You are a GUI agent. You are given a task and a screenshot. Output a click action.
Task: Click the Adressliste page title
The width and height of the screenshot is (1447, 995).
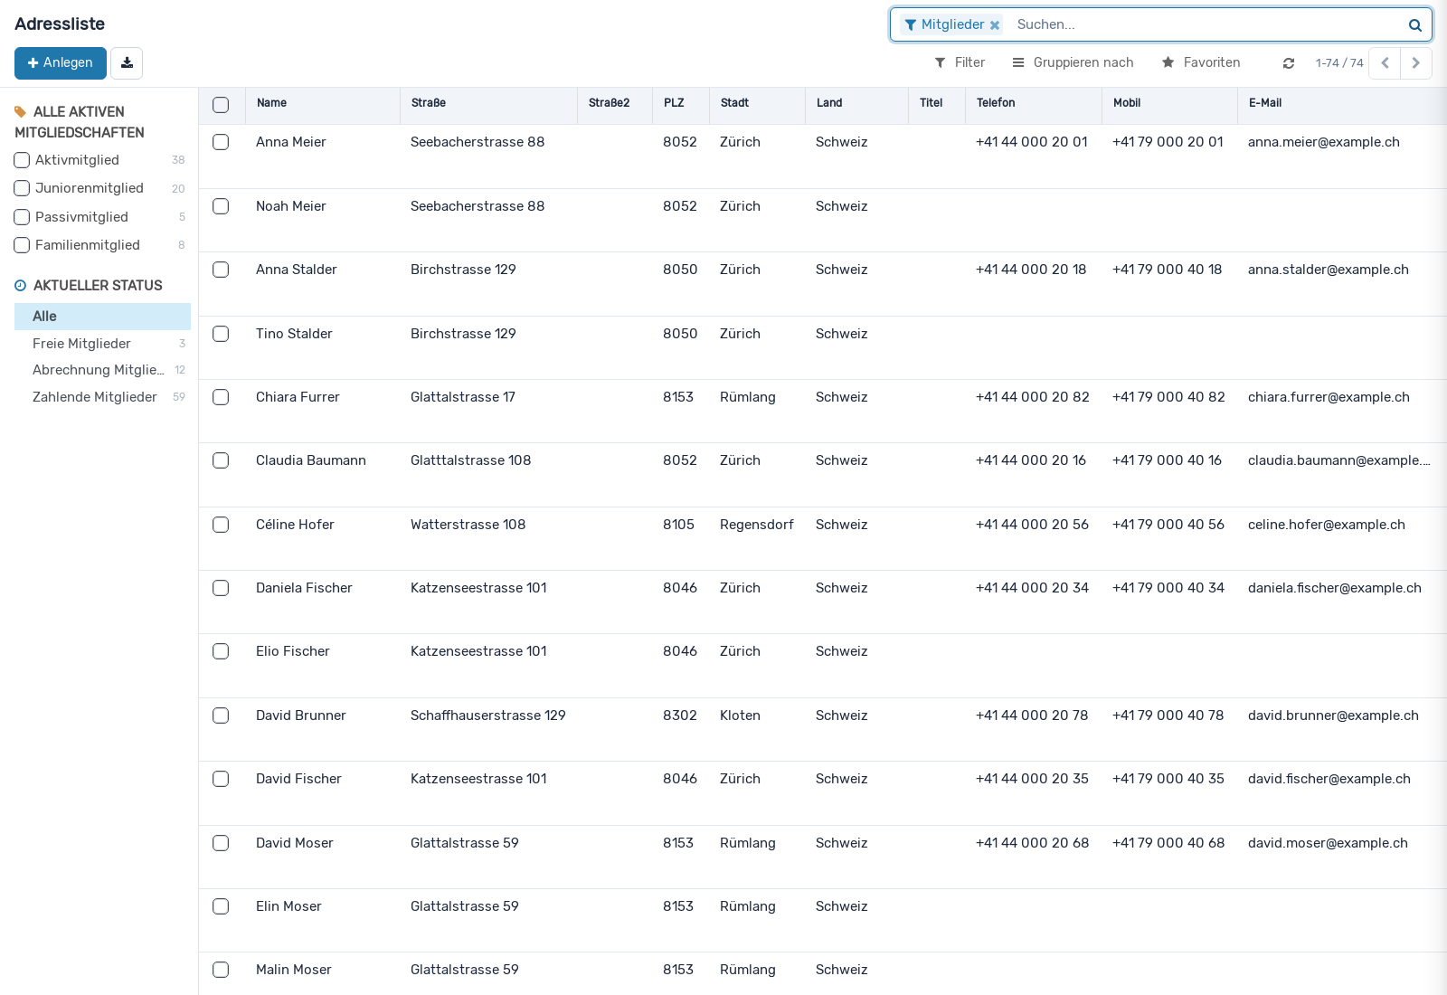60,24
